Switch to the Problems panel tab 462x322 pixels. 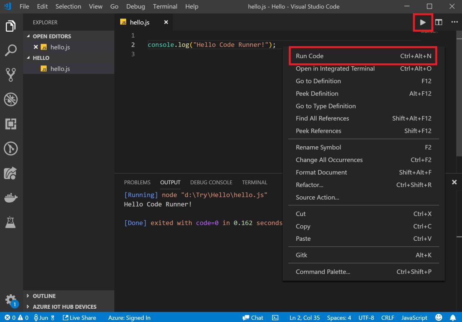tap(137, 182)
